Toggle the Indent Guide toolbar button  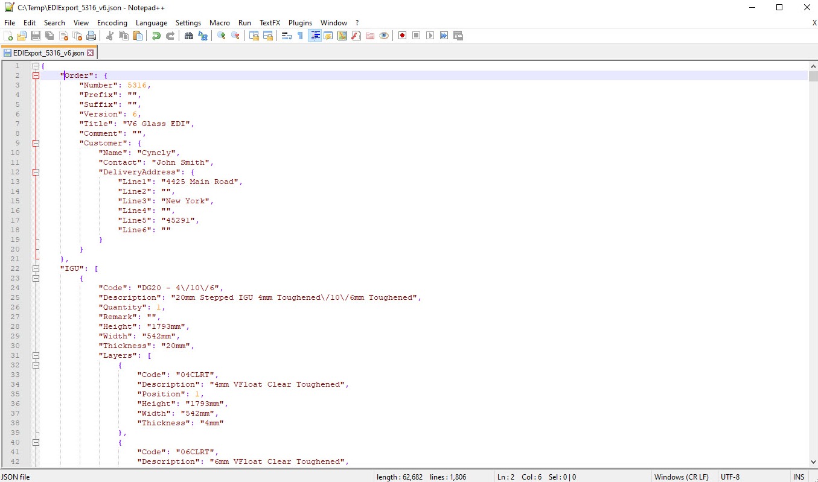click(315, 36)
